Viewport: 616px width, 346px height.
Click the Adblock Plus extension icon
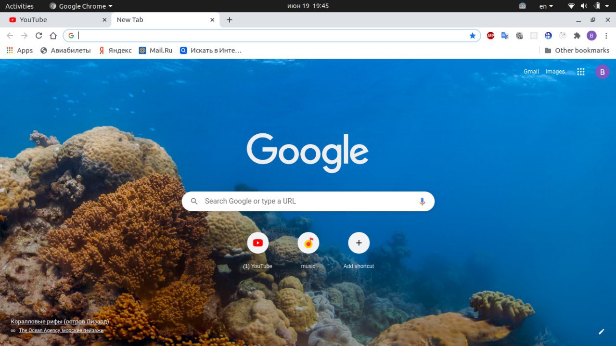[x=490, y=36]
